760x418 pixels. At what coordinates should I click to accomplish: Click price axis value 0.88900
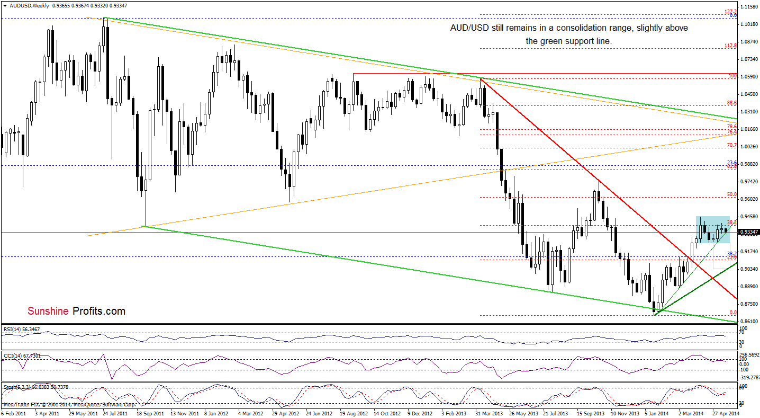(748, 287)
